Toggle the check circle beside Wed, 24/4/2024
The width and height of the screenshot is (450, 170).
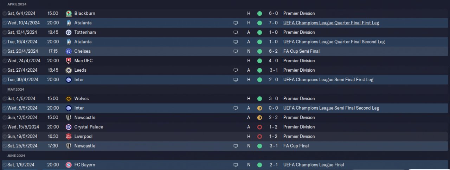[4, 61]
